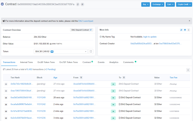
Task: Click the pencil icon in More Info
Action: coord(181,30)
